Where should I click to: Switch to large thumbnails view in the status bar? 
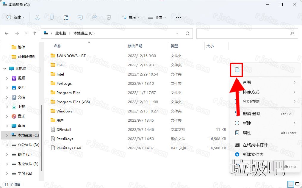(297, 184)
